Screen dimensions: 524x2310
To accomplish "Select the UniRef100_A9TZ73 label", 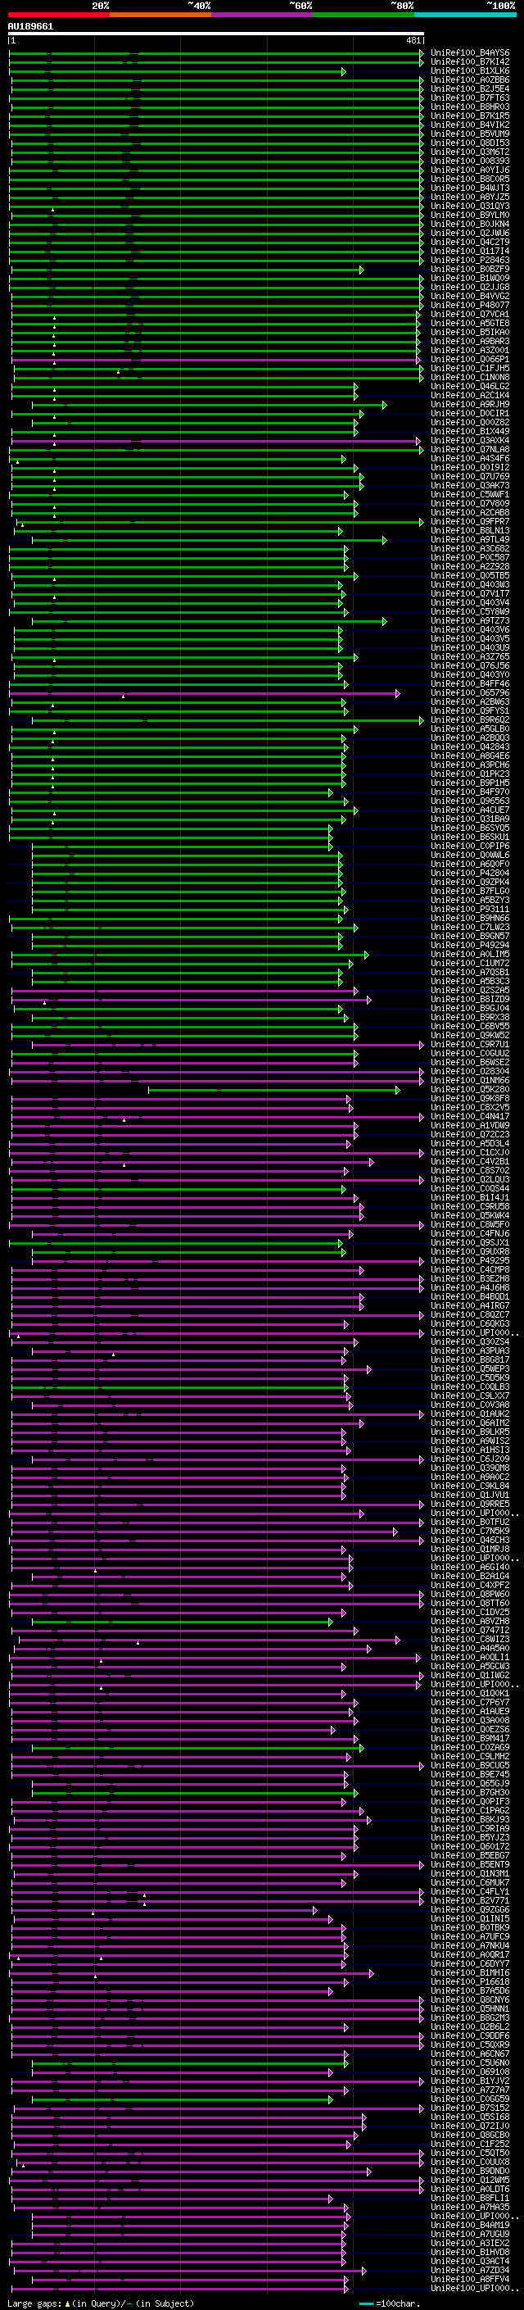I will tap(470, 621).
